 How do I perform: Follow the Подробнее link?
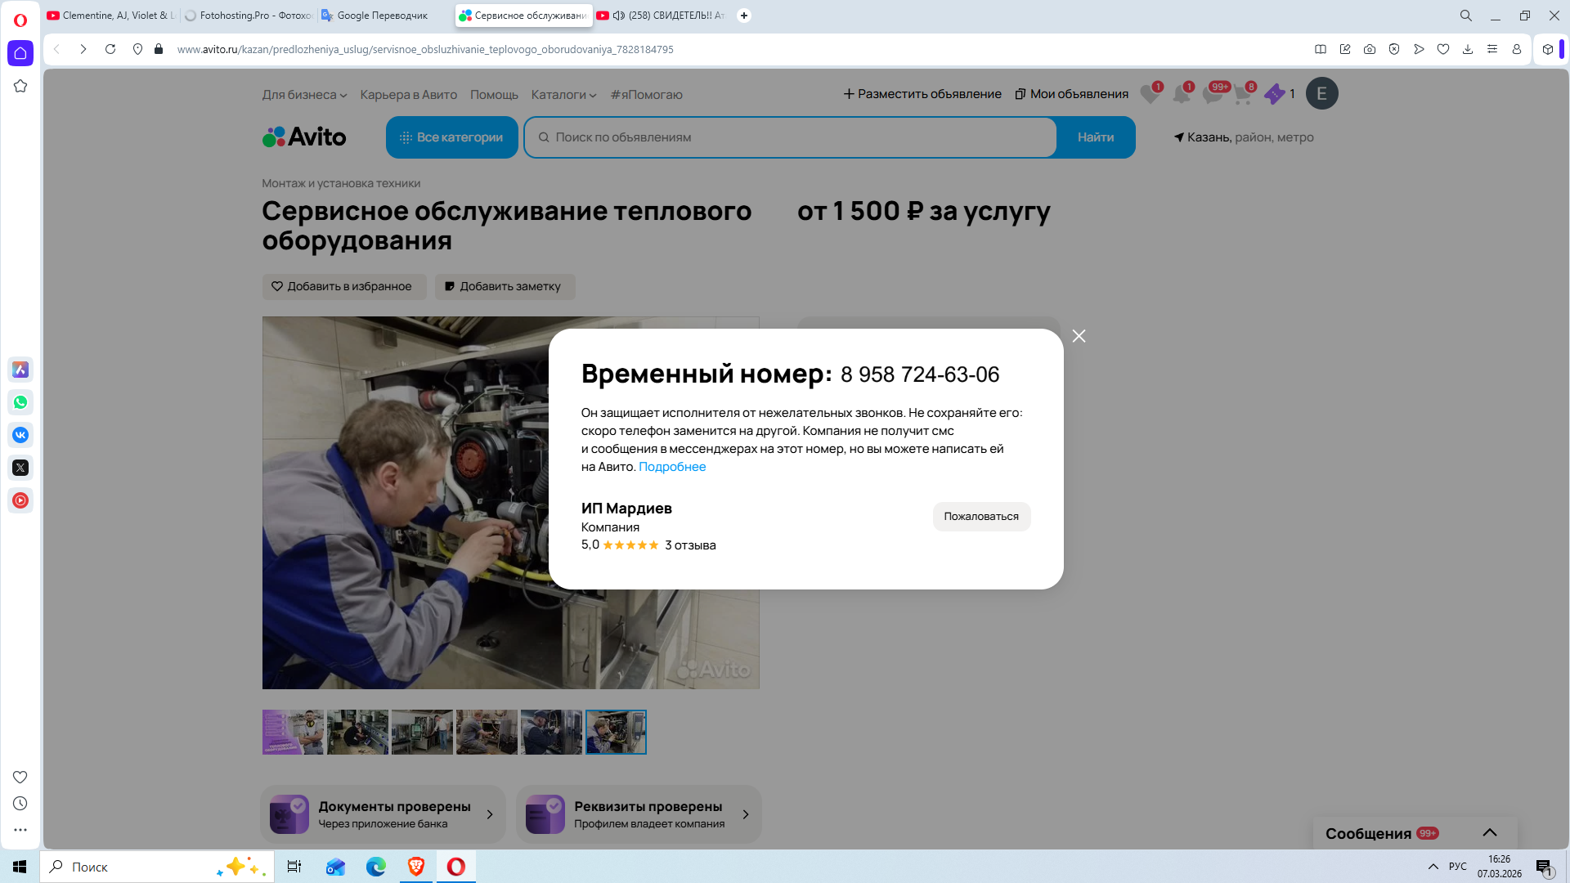672,467
